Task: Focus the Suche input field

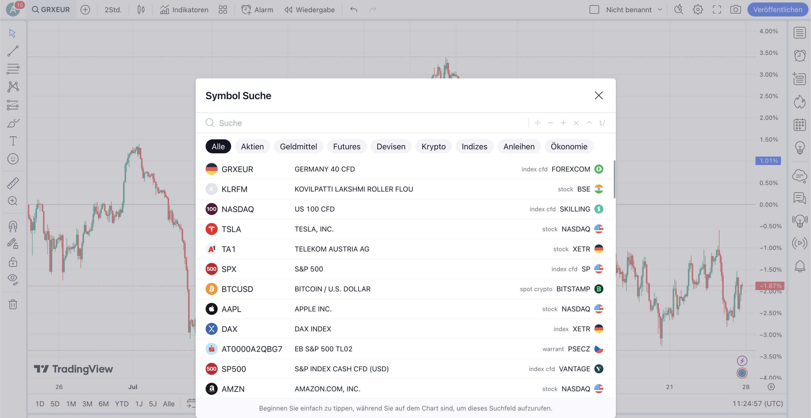Action: pyautogui.click(x=365, y=123)
